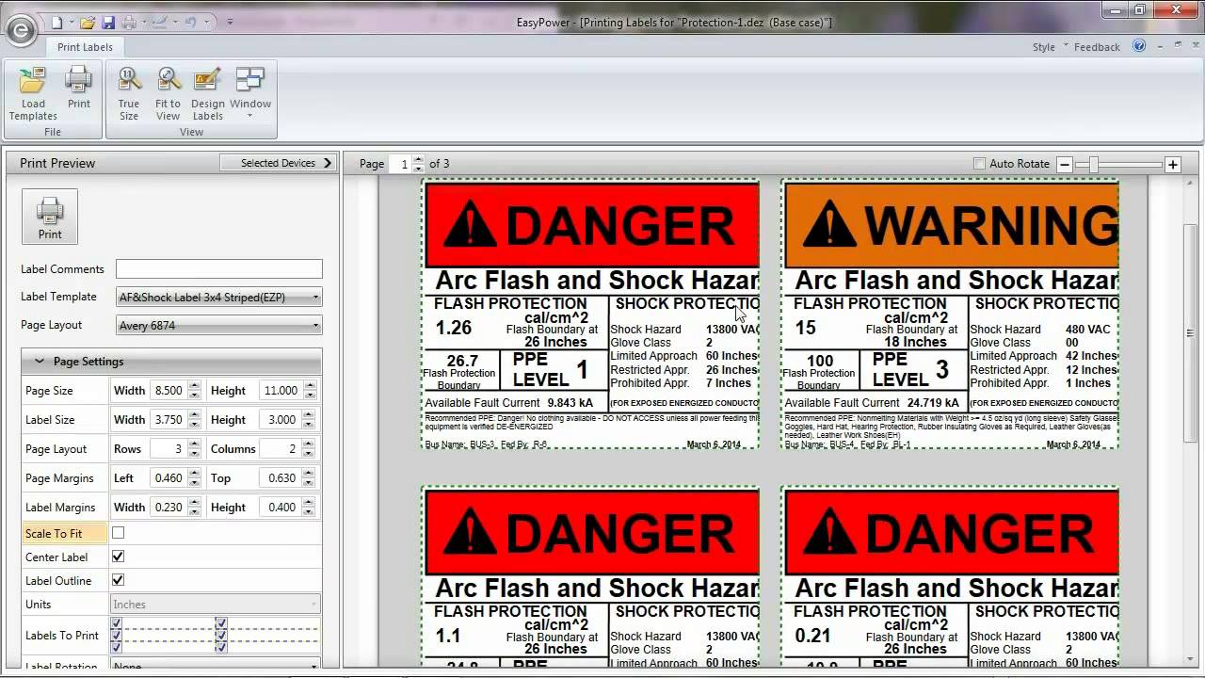This screenshot has width=1205, height=678.
Task: Select the DANGER label showing 1.1 cal/cm^2
Action: point(590,577)
